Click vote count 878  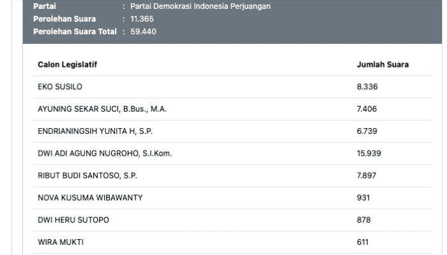364,220
